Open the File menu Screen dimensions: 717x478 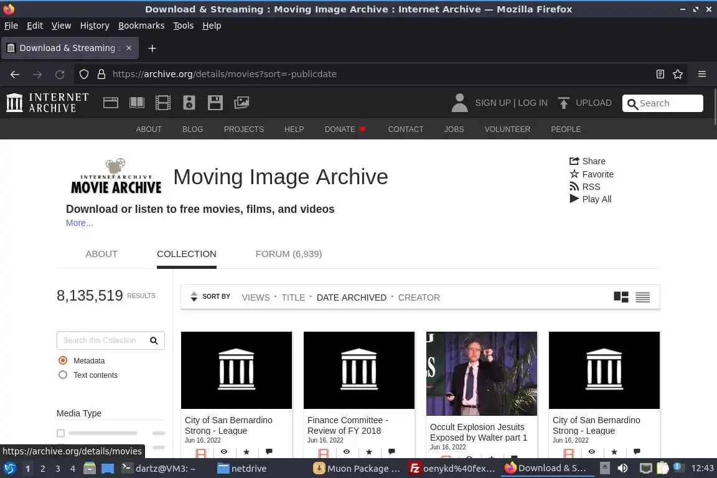click(11, 26)
